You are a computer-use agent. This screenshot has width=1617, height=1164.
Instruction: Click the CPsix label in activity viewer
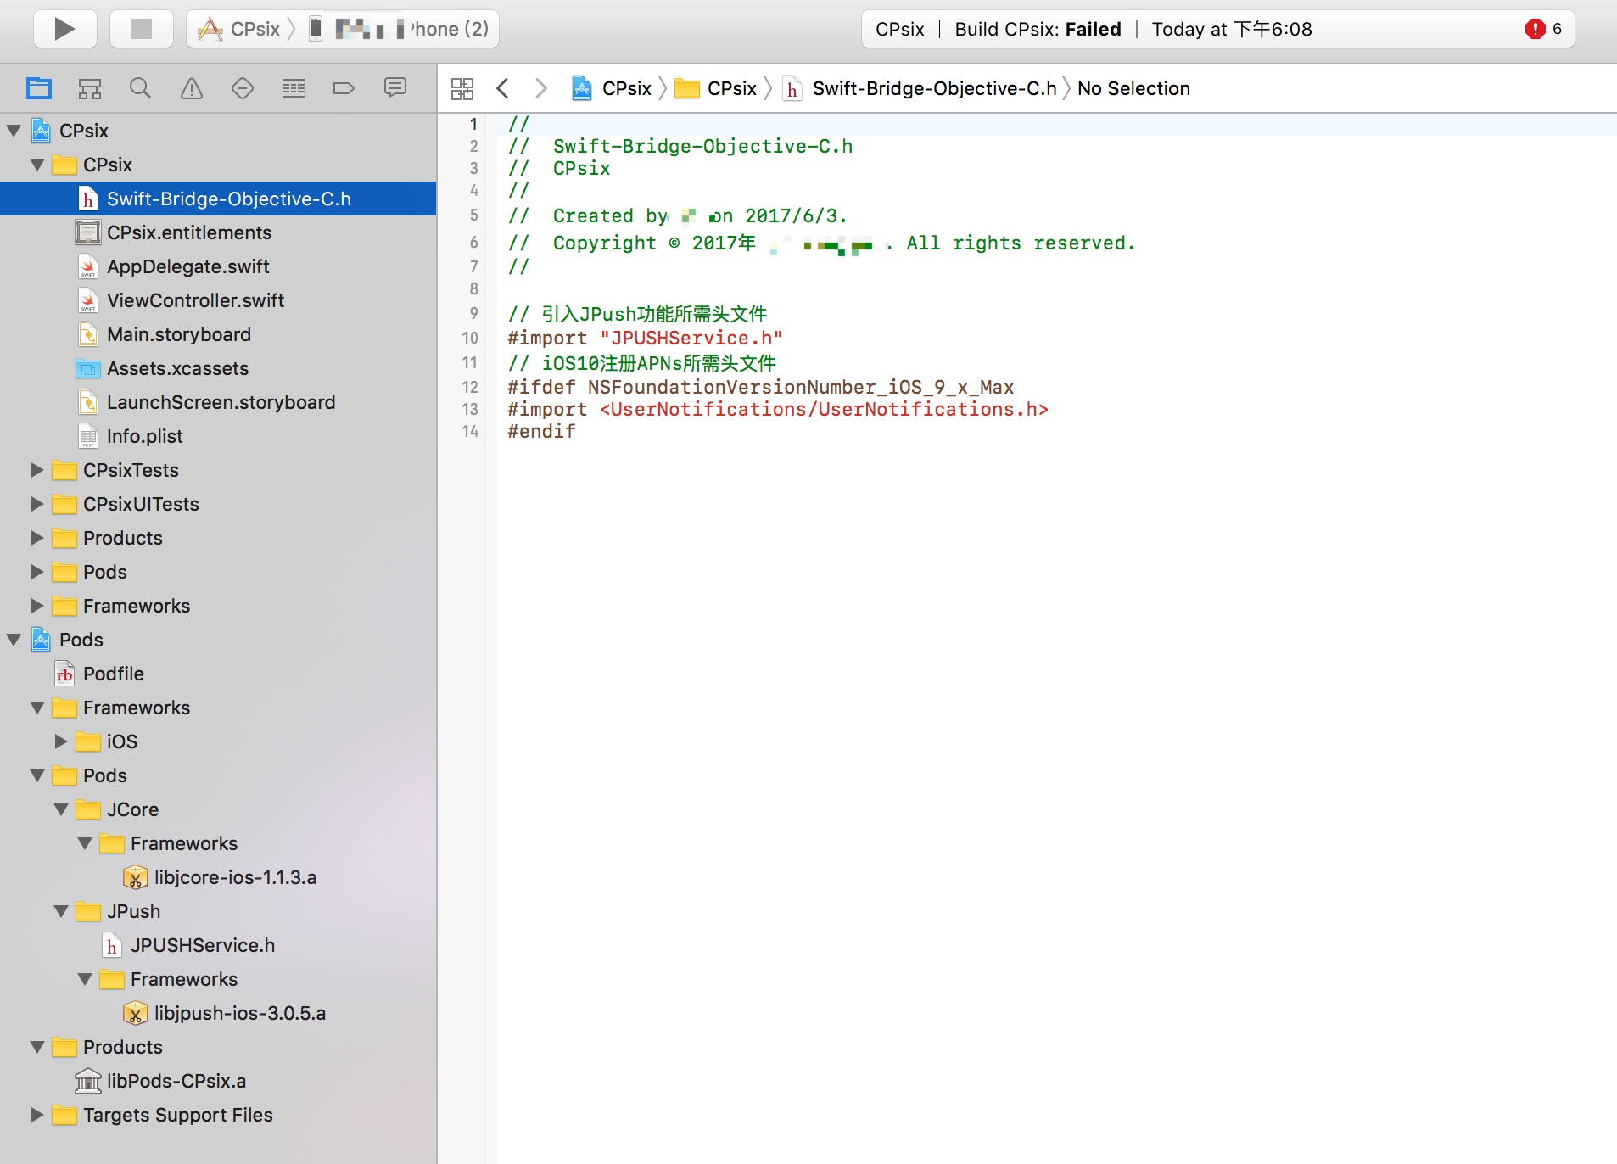[x=899, y=29]
